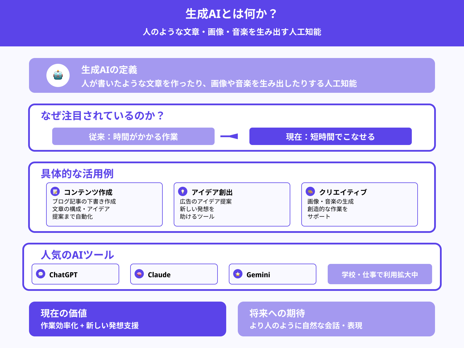464x348 pixels.
Task: Click the ChatGPT button
Action: click(x=75, y=274)
